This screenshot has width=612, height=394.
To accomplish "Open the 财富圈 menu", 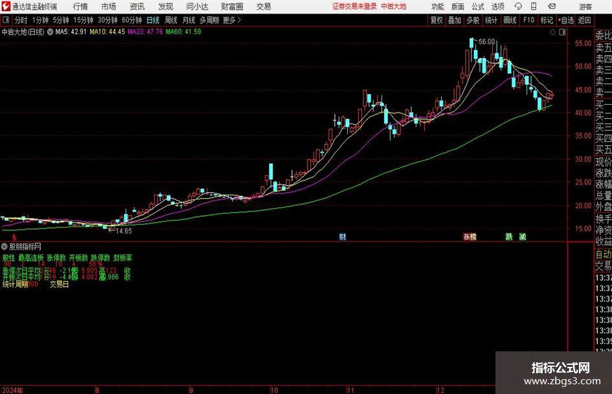I will (x=232, y=6).
